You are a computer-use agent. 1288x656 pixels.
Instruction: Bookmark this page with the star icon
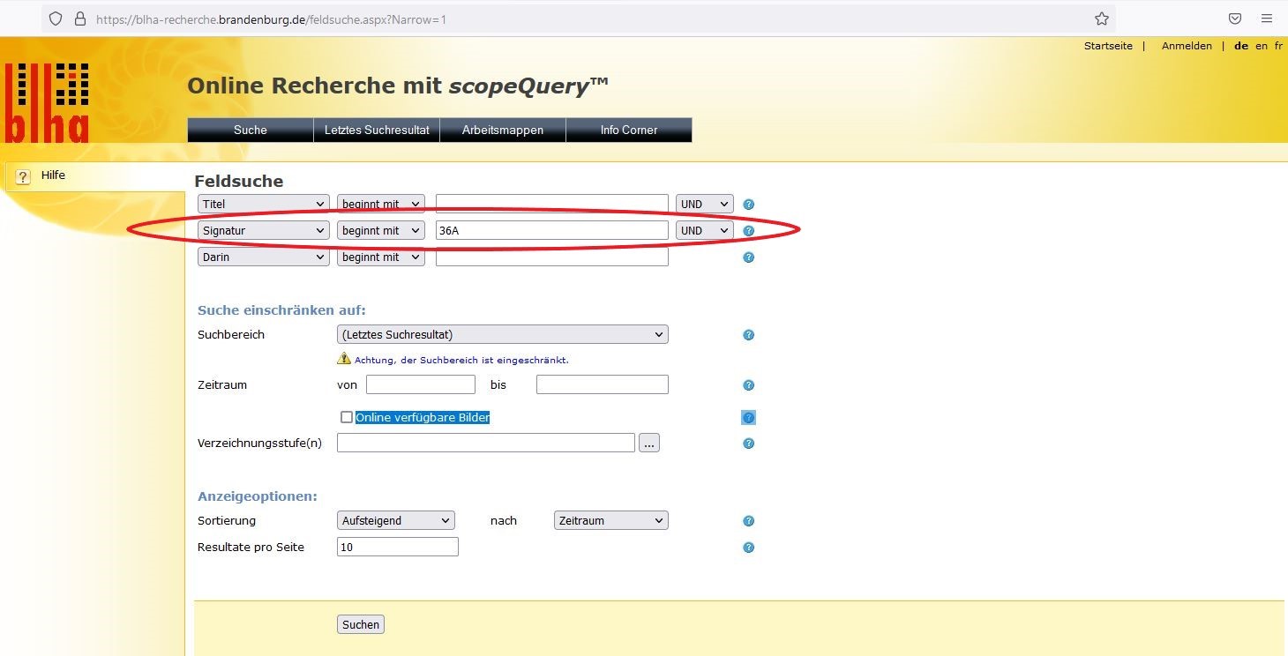[x=1102, y=19]
